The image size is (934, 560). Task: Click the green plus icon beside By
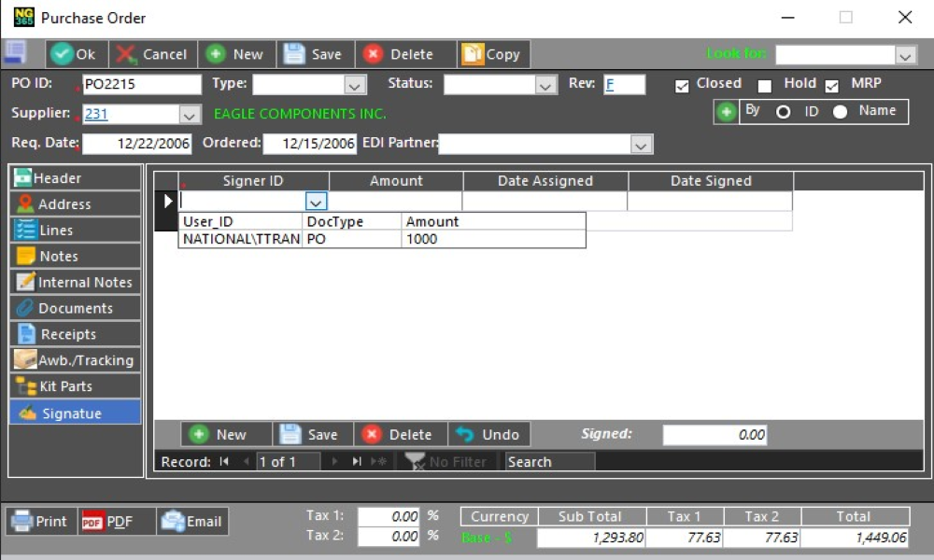pyautogui.click(x=727, y=112)
